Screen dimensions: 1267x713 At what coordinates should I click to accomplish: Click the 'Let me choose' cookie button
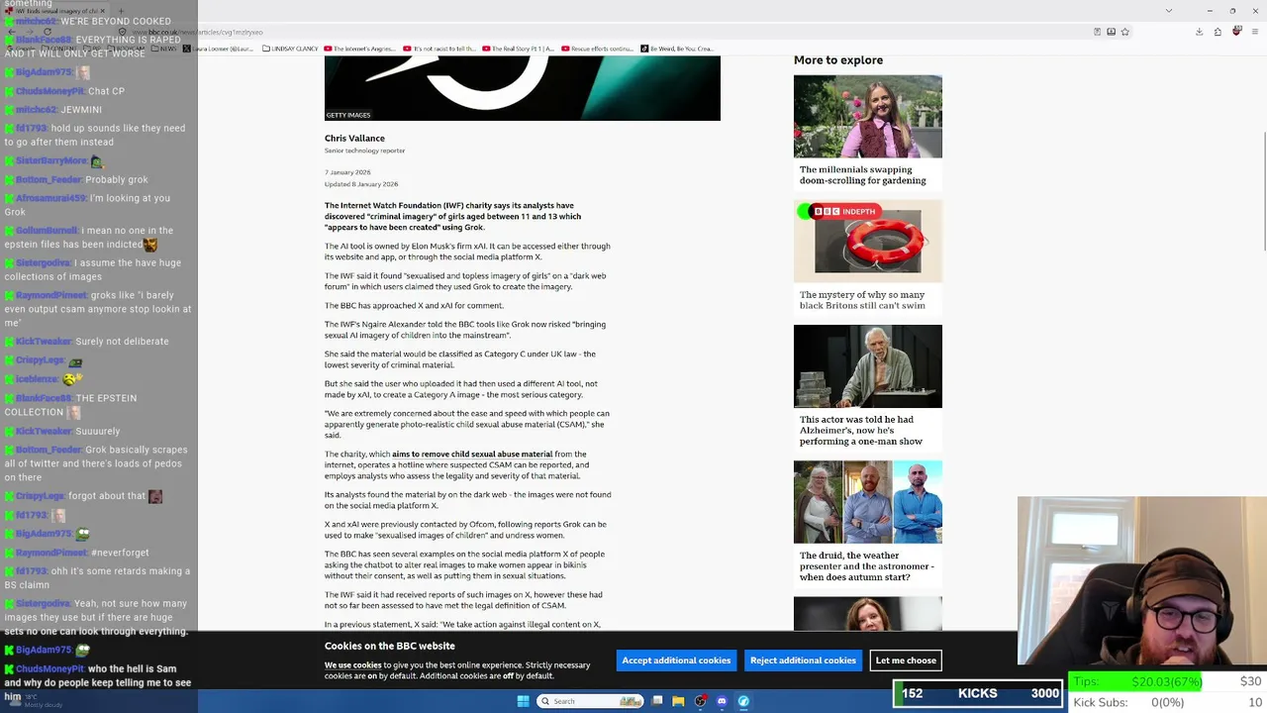(x=906, y=661)
